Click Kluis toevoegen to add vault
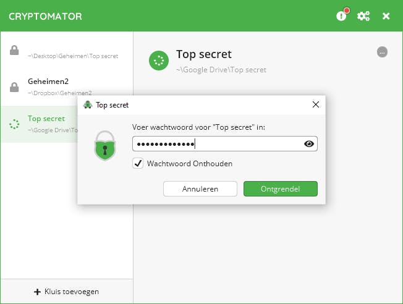The width and height of the screenshot is (403, 304). pyautogui.click(x=67, y=292)
